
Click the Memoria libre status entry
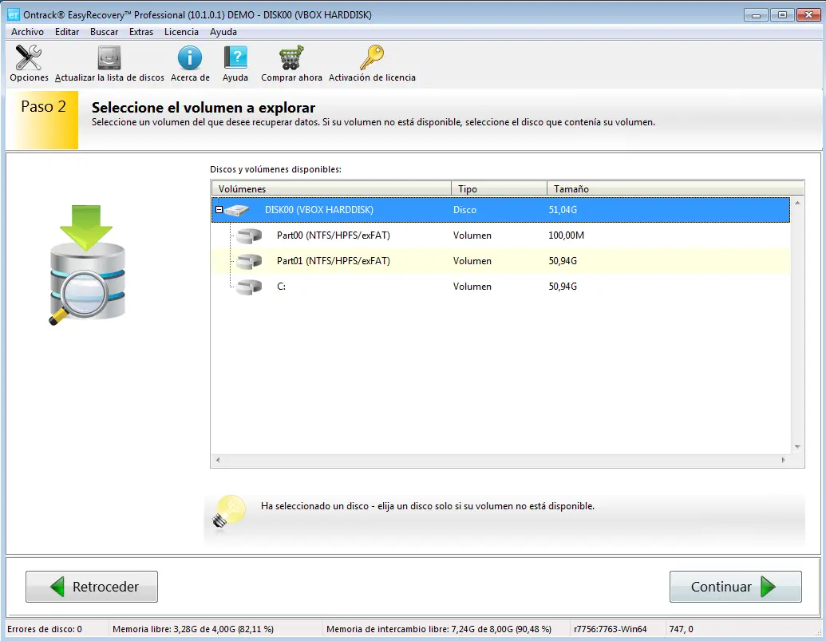click(x=193, y=629)
